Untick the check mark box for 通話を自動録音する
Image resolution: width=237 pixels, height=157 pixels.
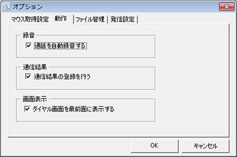point(28,46)
